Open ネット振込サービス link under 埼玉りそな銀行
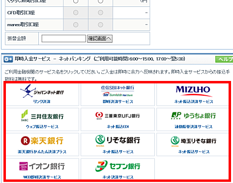Image resolution: width=233 pixels, height=183 pixels. click(194, 152)
